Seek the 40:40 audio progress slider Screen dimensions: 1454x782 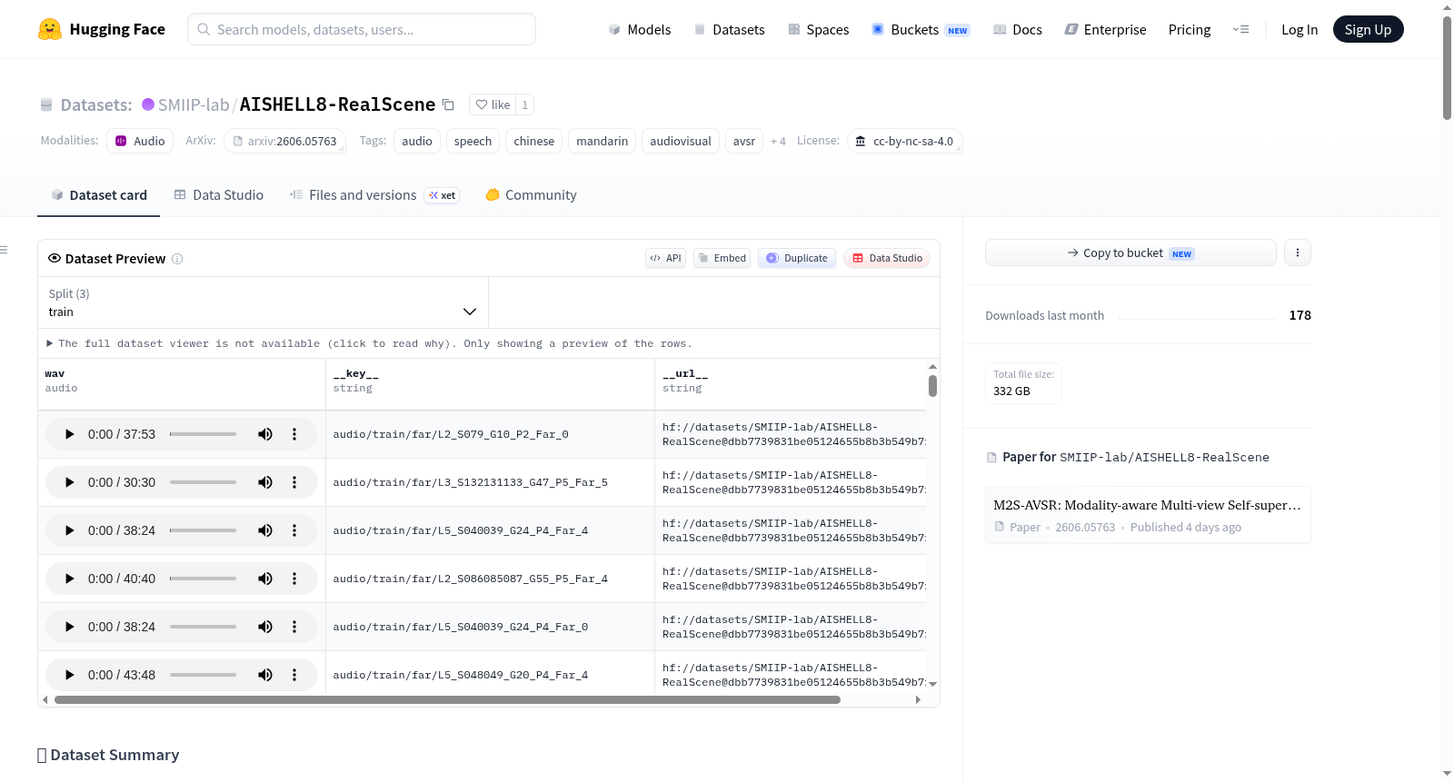click(203, 579)
